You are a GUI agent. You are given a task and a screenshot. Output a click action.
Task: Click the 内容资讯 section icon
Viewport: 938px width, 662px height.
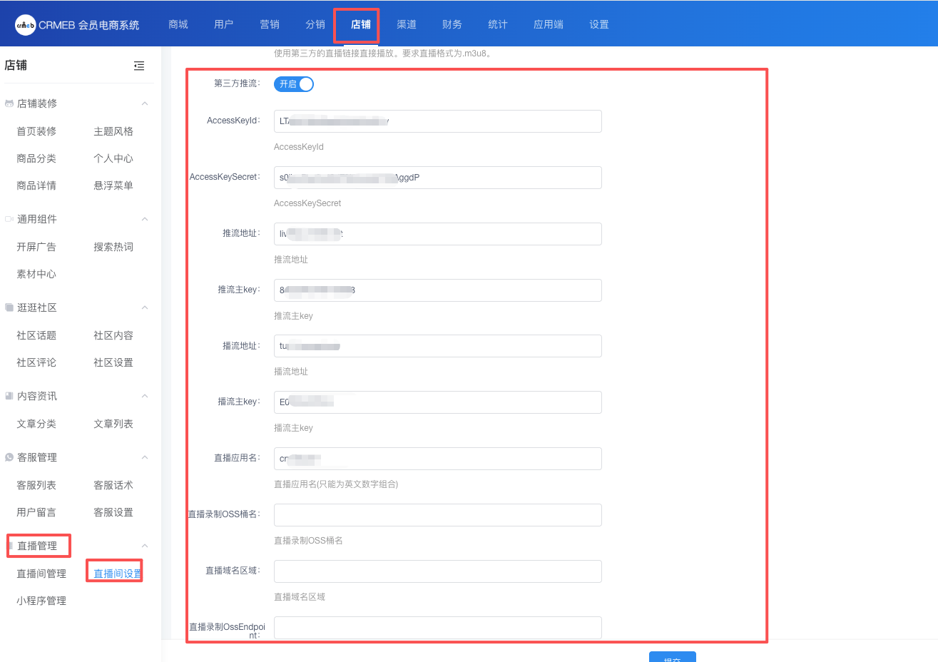(x=9, y=396)
